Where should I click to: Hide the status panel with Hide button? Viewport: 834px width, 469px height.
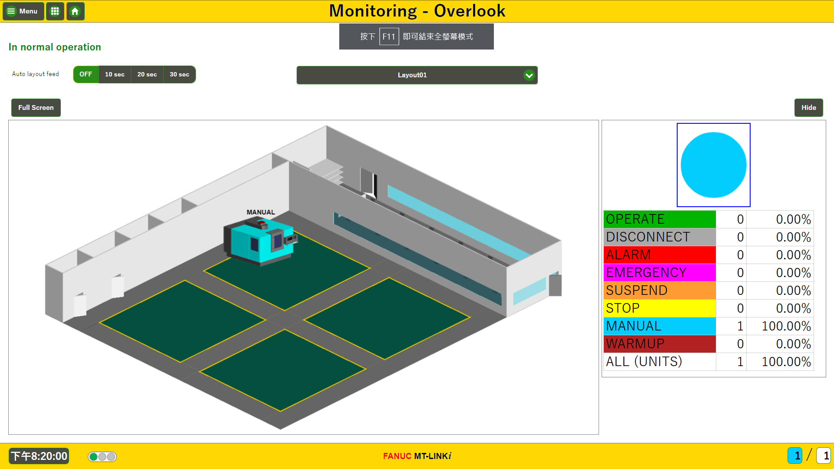tap(808, 108)
